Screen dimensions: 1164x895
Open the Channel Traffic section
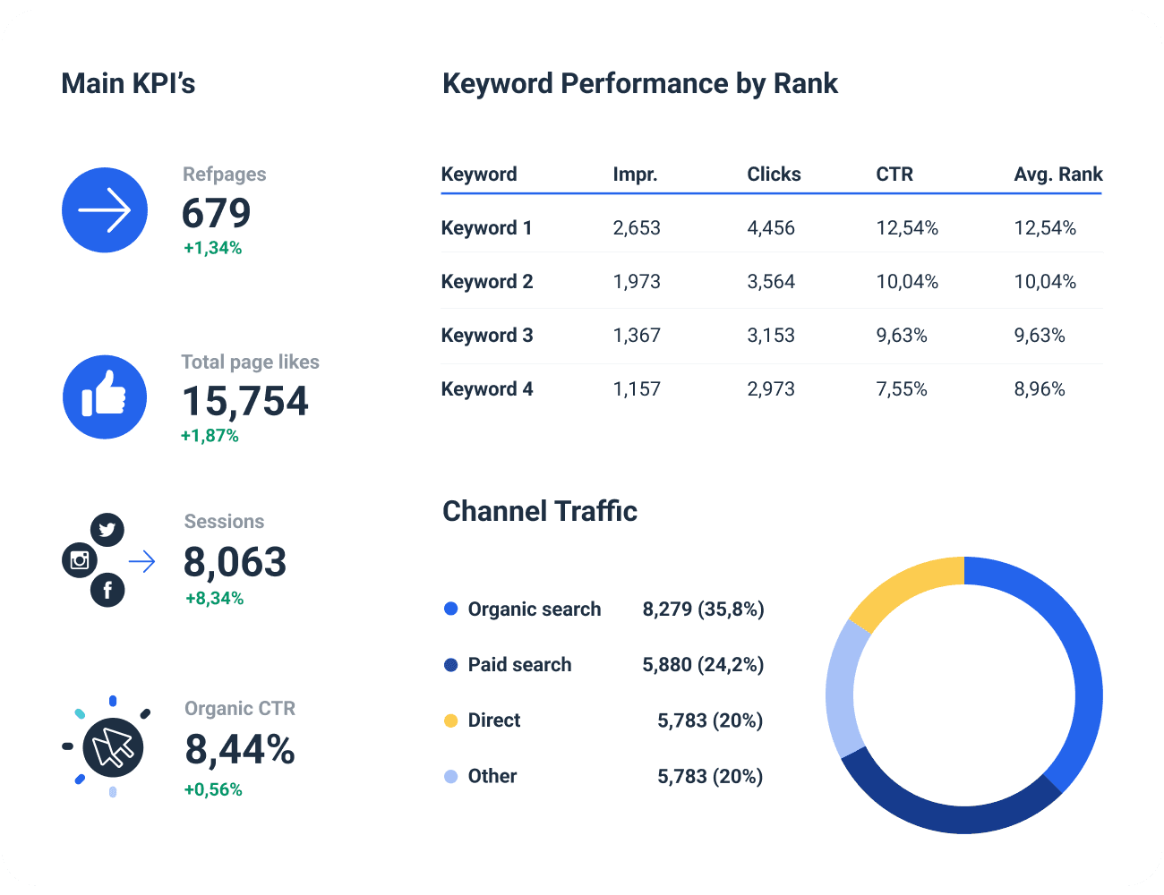point(540,511)
